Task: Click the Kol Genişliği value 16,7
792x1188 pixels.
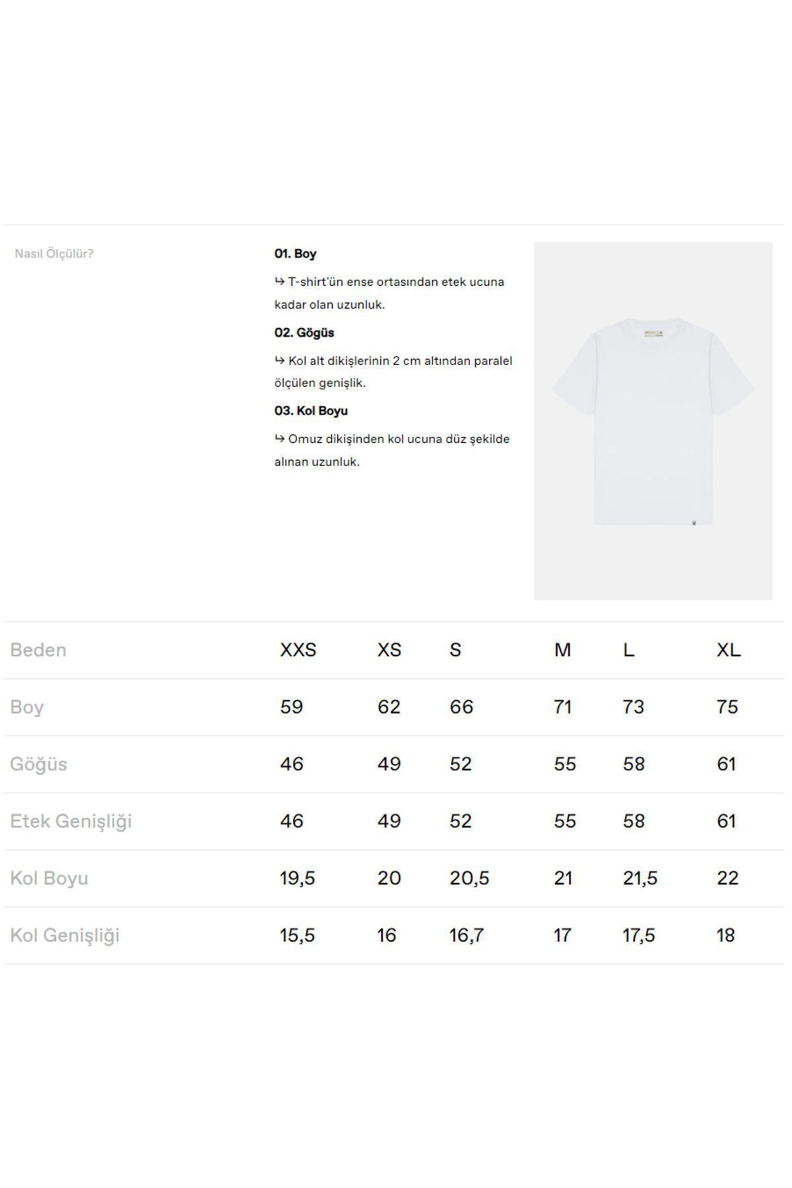Action: tap(467, 936)
